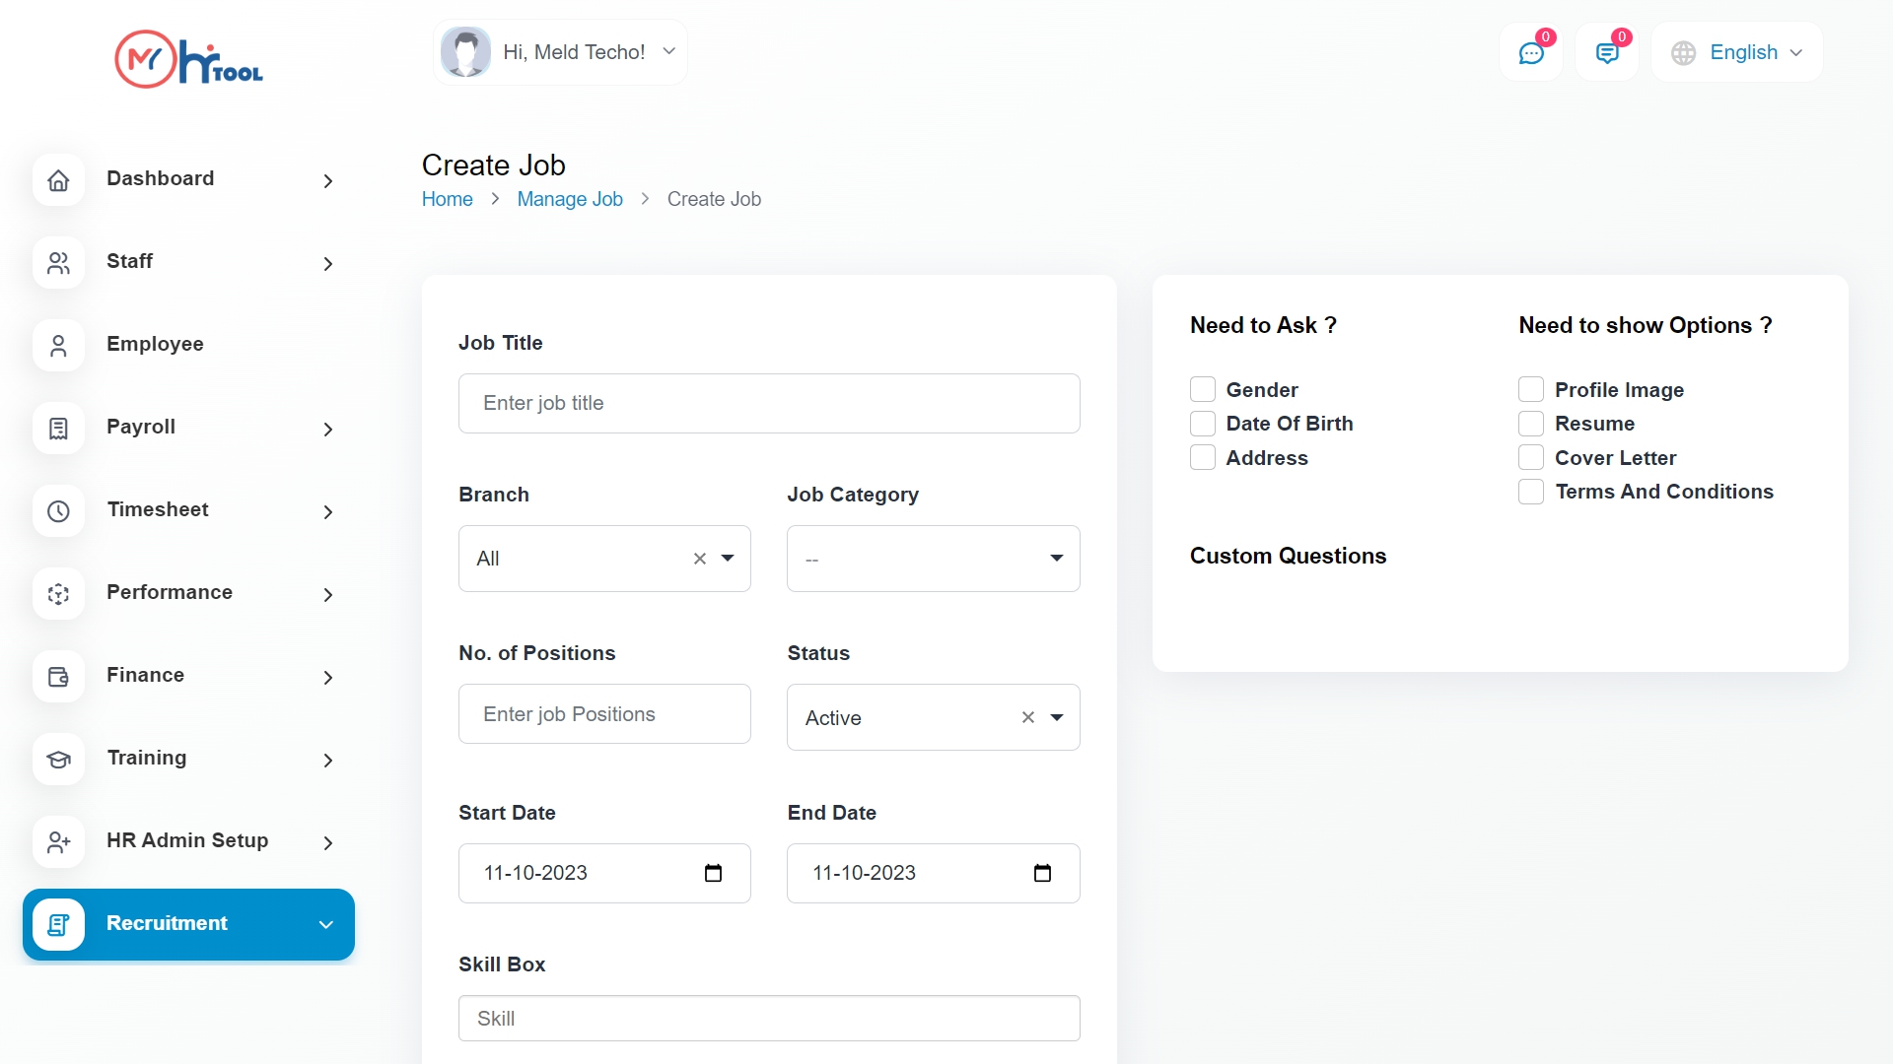Click the Start Date calendar picker
Viewport: 1893px width, 1064px height.
(x=713, y=873)
